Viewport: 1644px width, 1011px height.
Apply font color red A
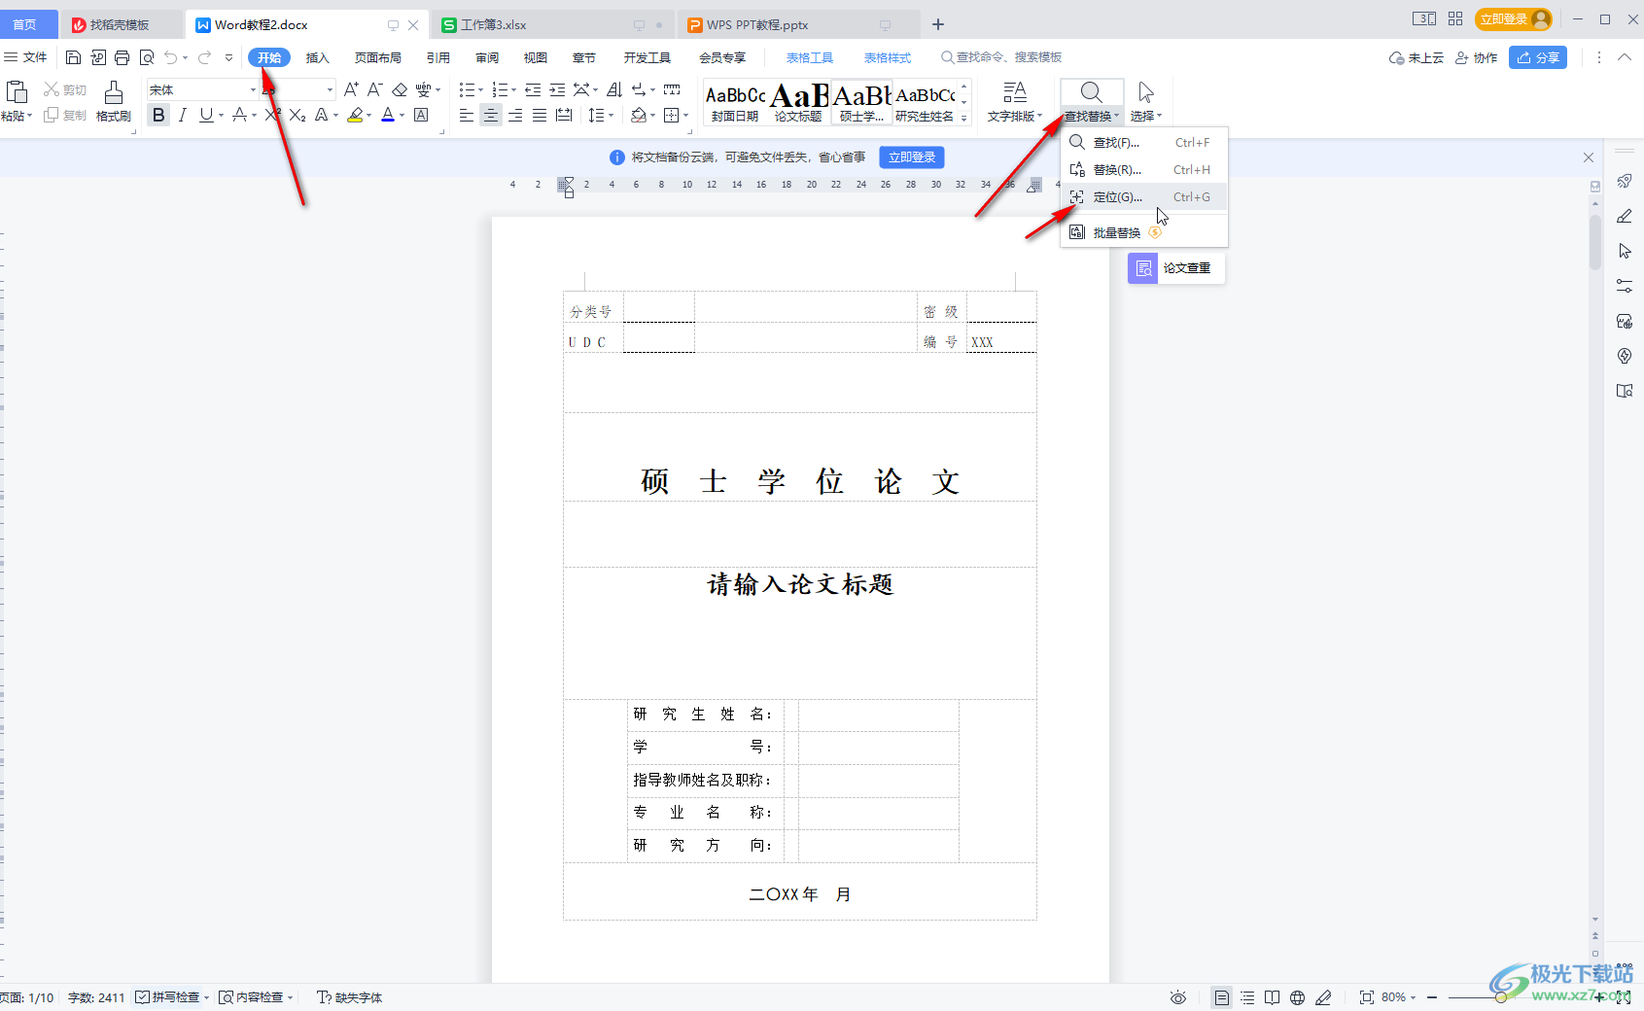click(x=388, y=116)
